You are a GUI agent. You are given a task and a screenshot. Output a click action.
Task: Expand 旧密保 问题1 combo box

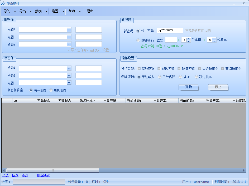[x=69, y=30]
